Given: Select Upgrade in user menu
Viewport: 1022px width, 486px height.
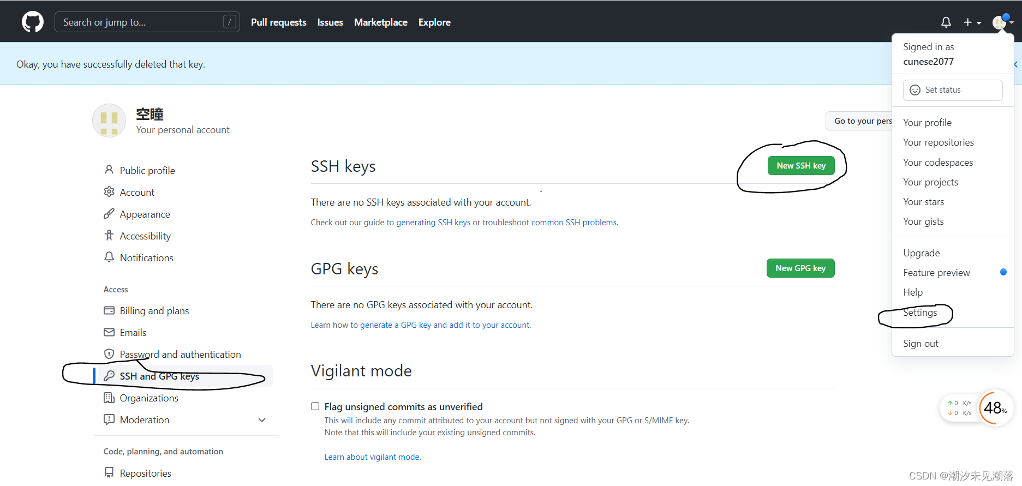Looking at the screenshot, I should tap(921, 253).
